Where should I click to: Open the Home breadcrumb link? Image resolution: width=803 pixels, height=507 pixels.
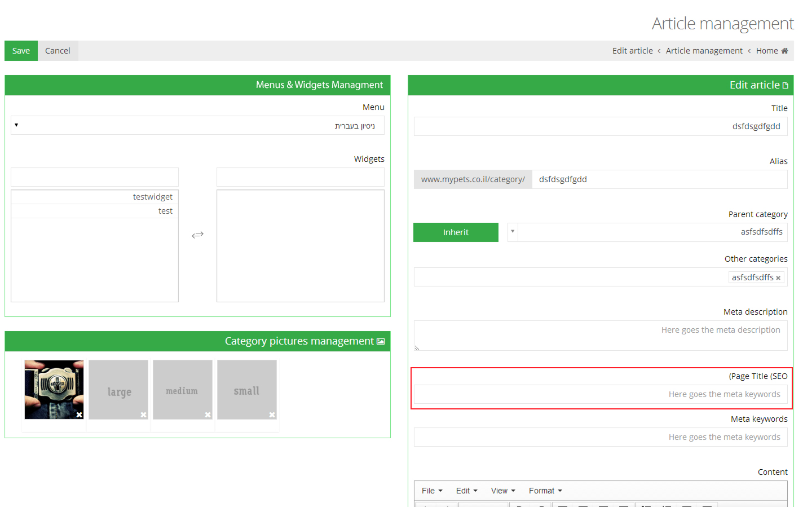pyautogui.click(x=767, y=51)
